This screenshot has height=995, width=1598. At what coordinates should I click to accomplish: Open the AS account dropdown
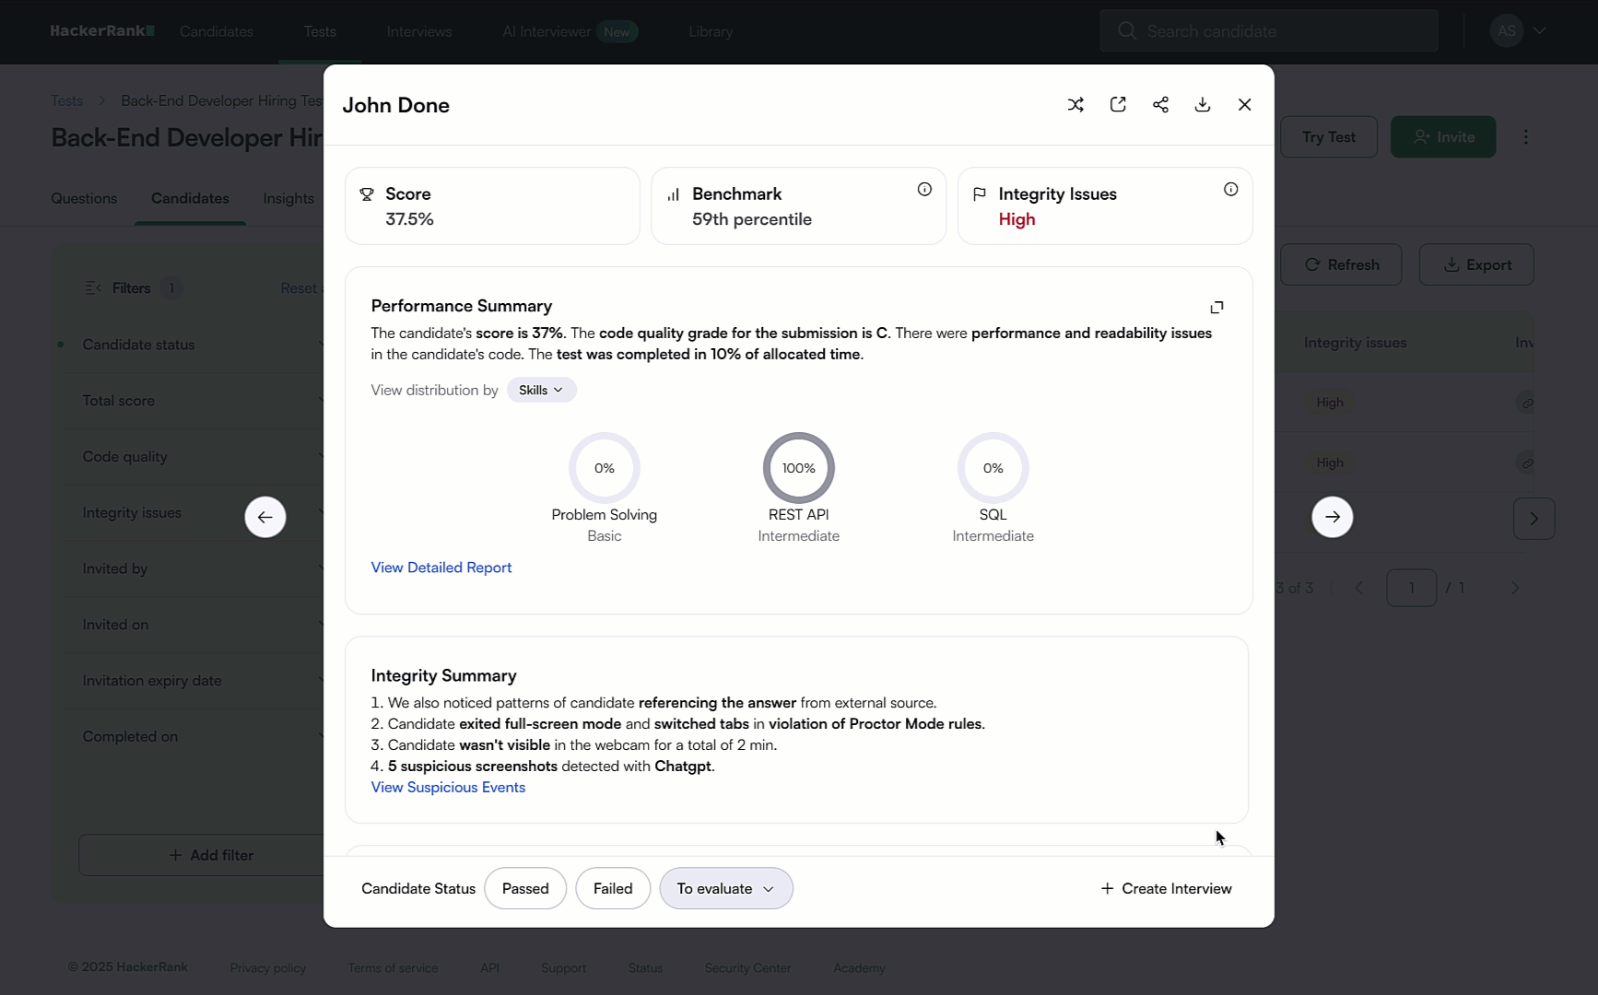coord(1519,30)
